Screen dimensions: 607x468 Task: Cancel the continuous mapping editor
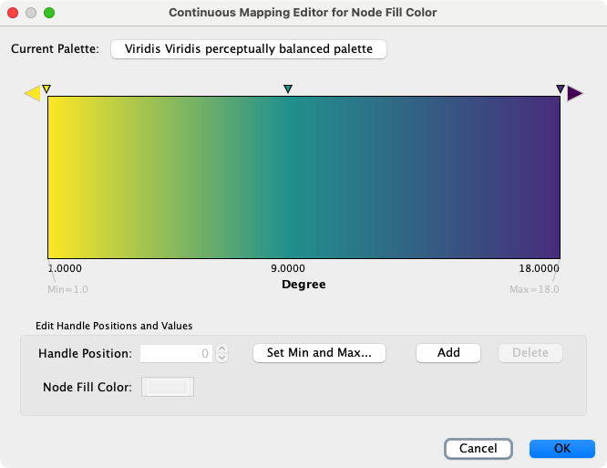point(478,449)
